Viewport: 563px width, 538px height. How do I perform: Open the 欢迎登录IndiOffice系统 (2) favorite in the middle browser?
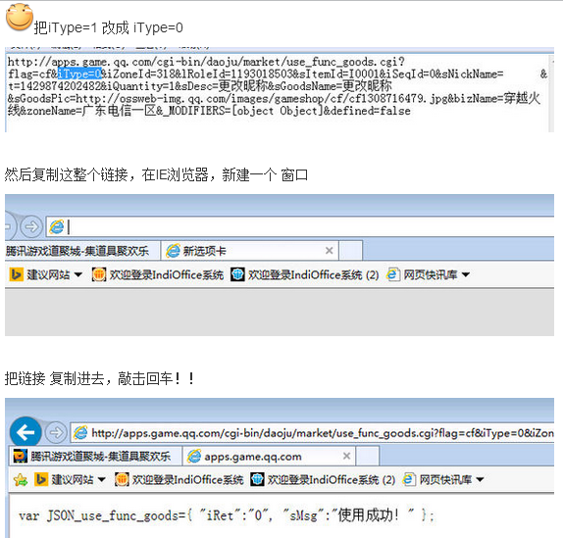304,274
